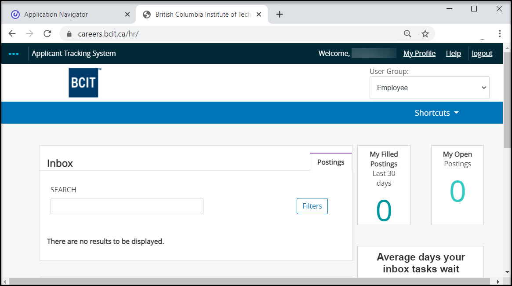Open the Help page
This screenshot has width=512, height=286.
453,53
